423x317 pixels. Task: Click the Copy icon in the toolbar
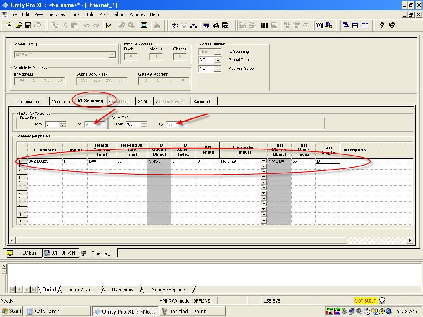coord(55,25)
